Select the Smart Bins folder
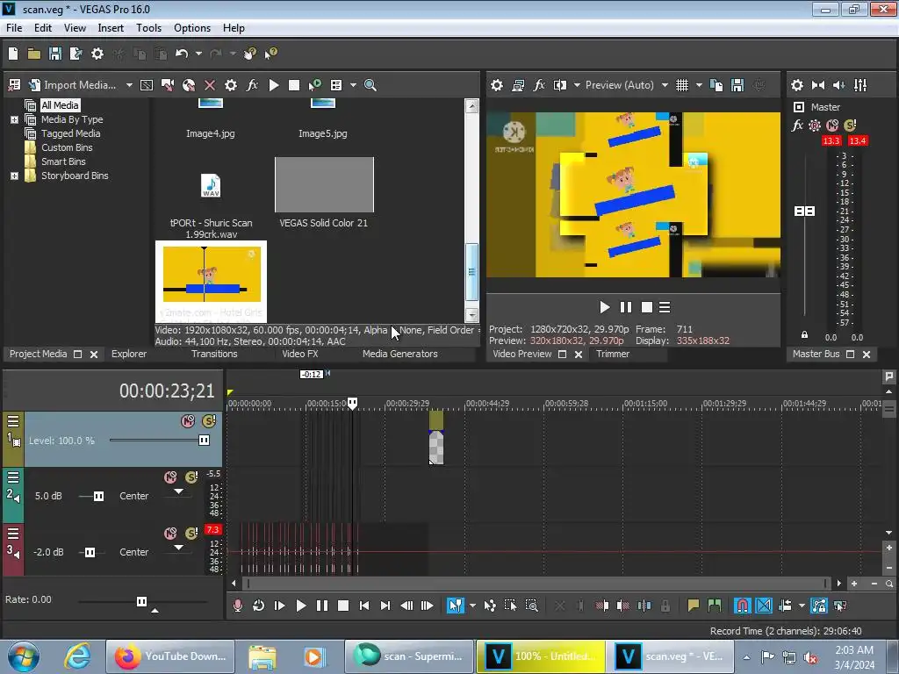 [63, 161]
